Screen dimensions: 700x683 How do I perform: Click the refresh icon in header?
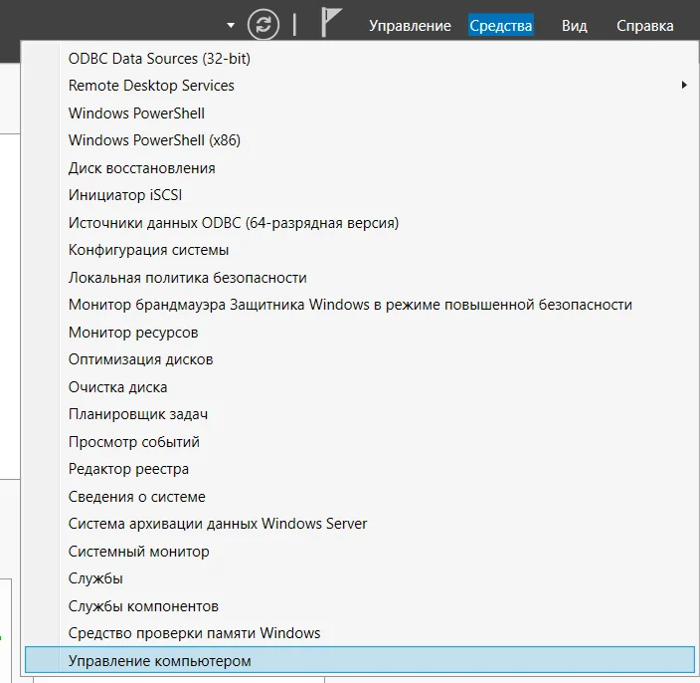point(263,25)
